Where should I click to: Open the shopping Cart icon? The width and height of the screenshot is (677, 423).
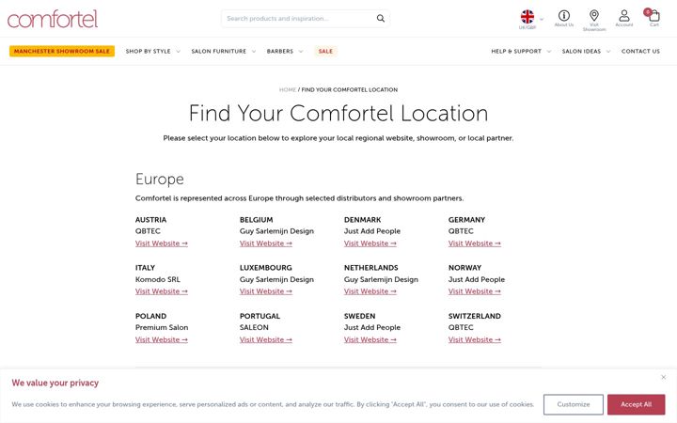654,16
